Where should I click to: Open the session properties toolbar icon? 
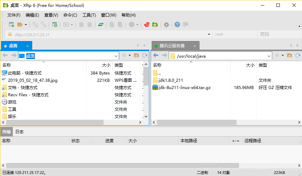tap(55, 25)
